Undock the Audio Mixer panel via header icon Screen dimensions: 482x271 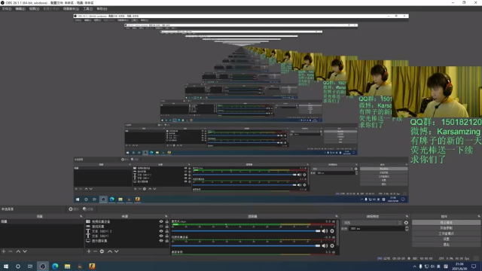pyautogui.click(x=337, y=216)
